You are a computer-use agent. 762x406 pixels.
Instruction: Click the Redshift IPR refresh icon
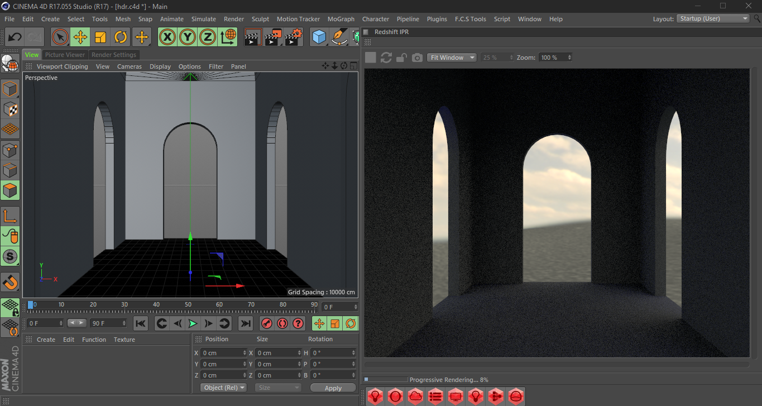point(386,58)
